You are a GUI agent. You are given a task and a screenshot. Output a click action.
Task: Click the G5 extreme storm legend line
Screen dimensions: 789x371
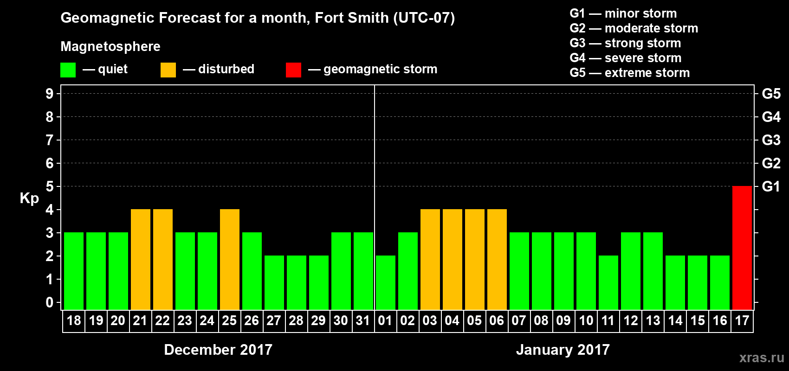tap(630, 73)
